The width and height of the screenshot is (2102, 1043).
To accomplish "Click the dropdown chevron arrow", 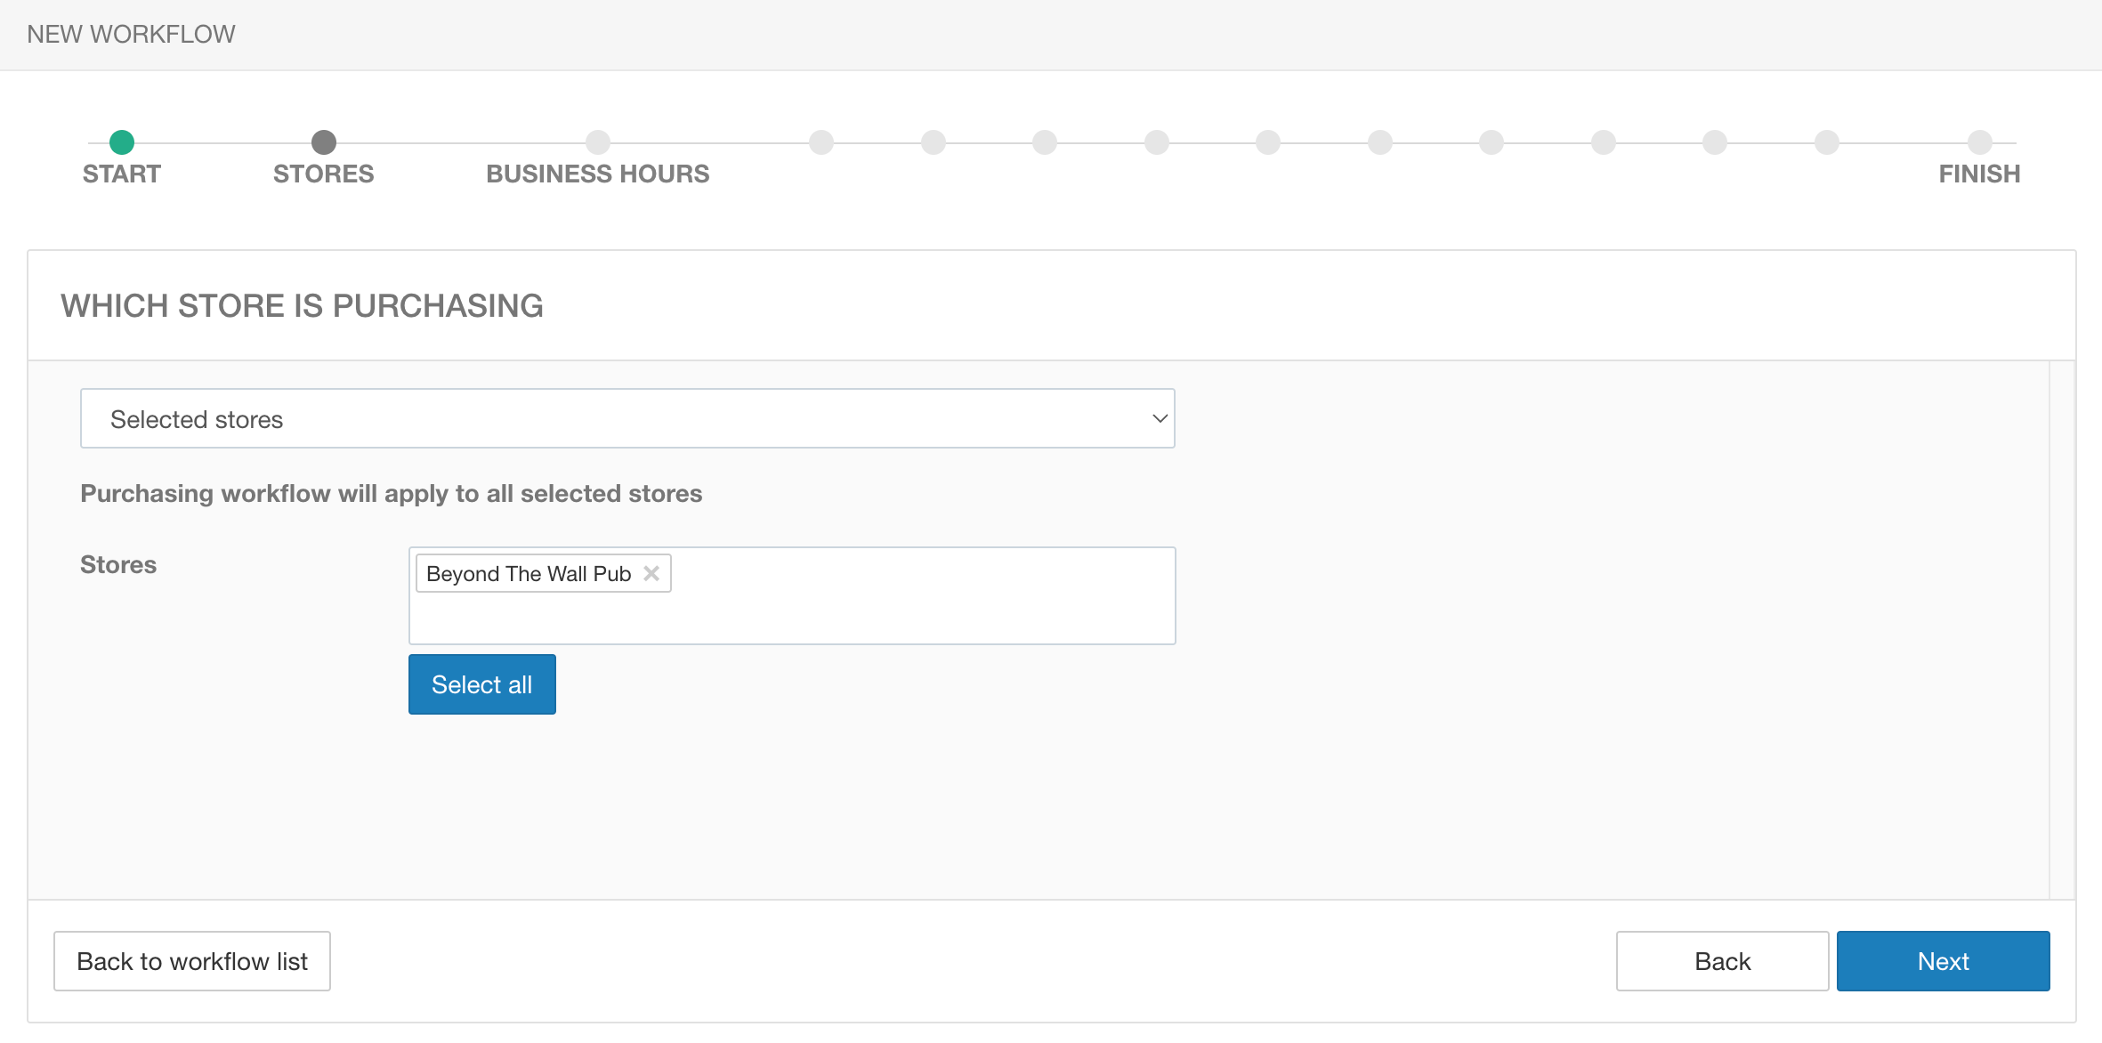I will (1159, 418).
